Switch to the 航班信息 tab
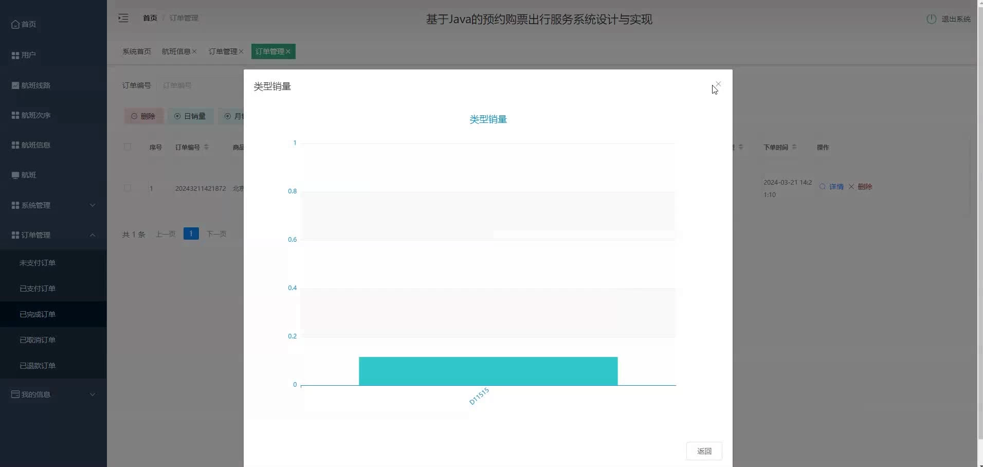This screenshot has height=467, width=983. coord(176,51)
